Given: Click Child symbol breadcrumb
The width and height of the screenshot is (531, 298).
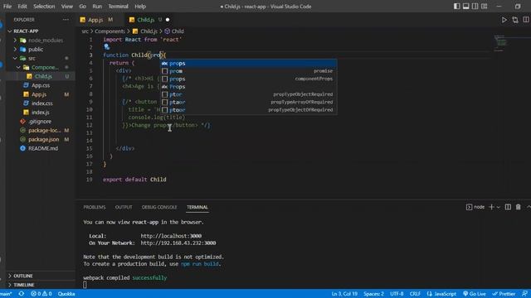Looking at the screenshot, I should coord(174,31).
